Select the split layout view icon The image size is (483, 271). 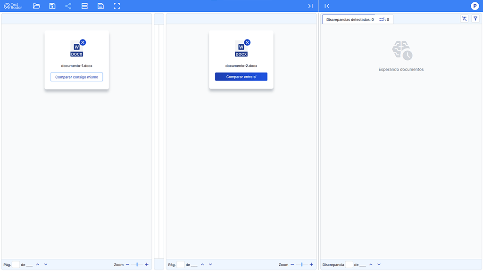coord(84,6)
